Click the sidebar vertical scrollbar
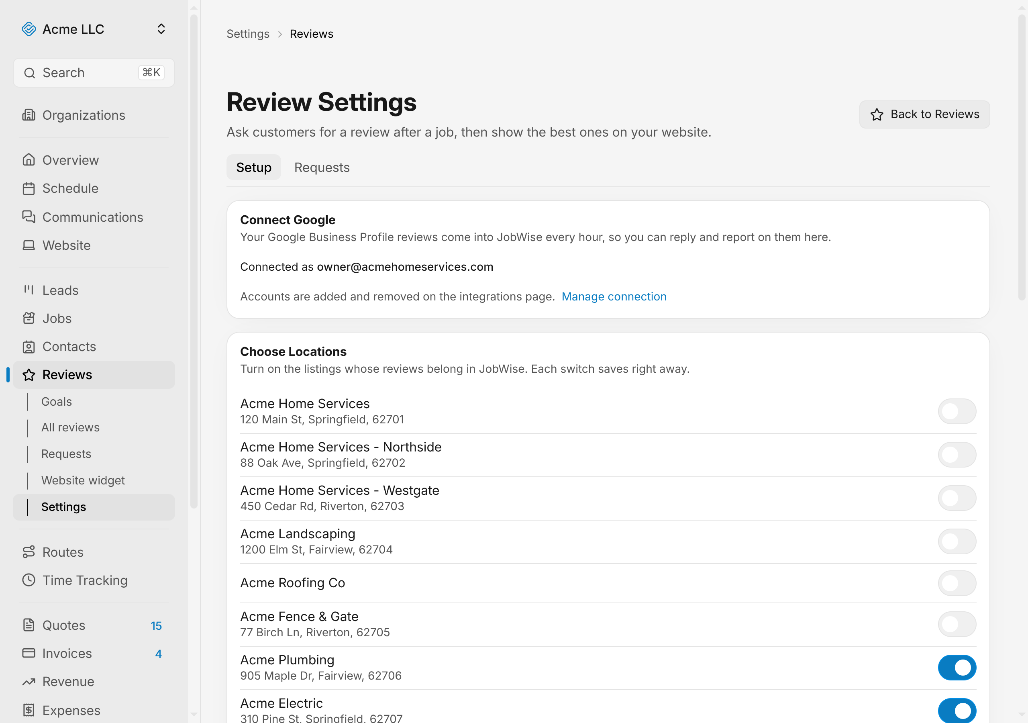Screen dimensions: 1028x723 point(194,261)
